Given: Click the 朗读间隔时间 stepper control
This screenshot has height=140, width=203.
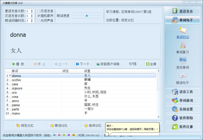Looking at the screenshot, I should coord(32,20).
